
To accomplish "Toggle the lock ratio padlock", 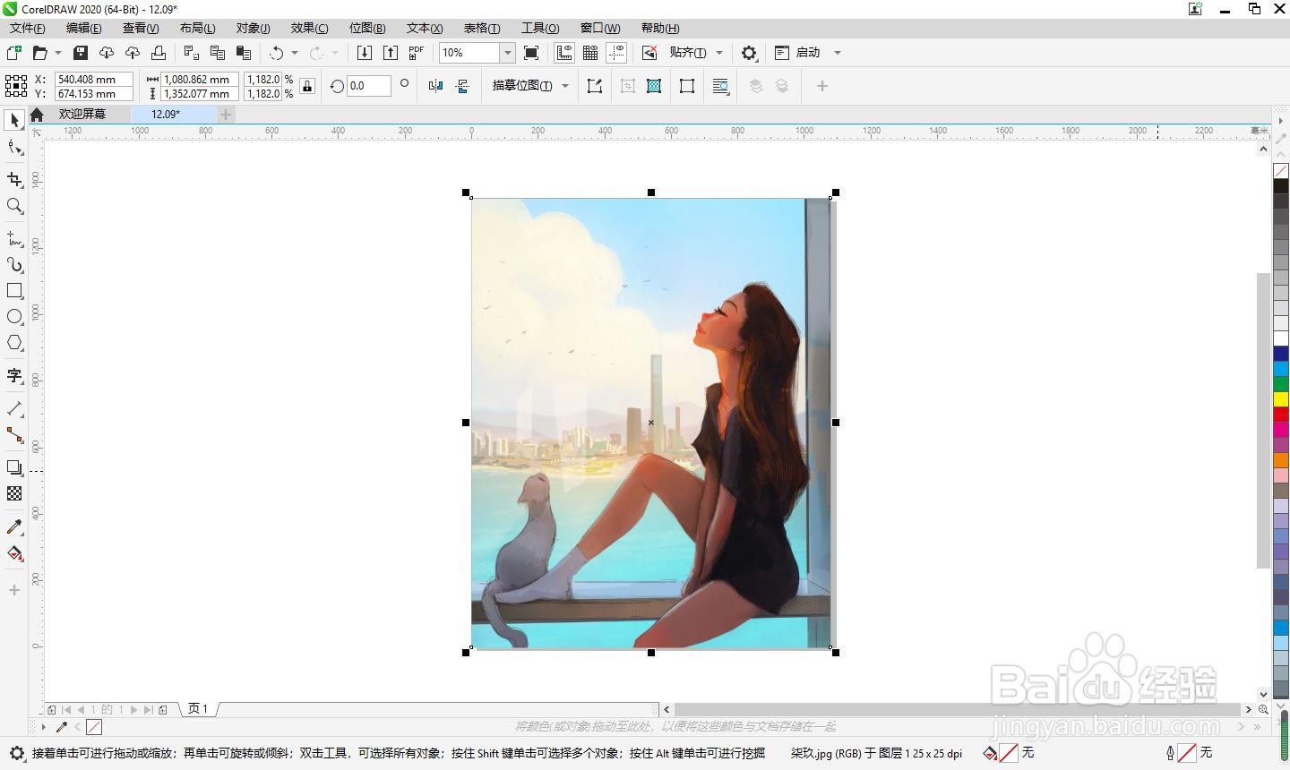I will pos(307,86).
